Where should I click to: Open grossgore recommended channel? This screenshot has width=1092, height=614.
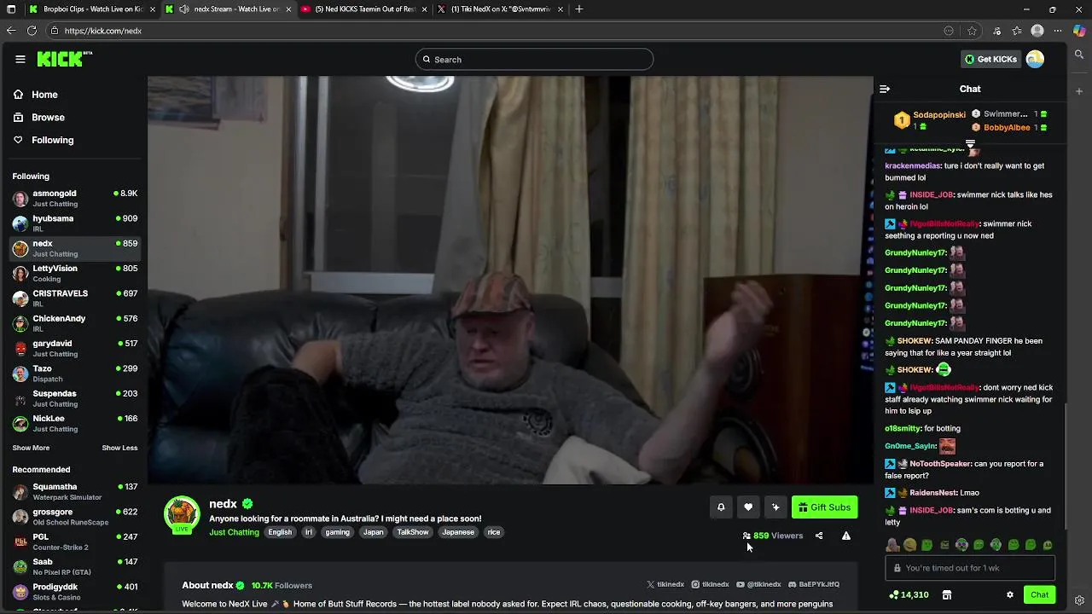pyautogui.click(x=75, y=517)
